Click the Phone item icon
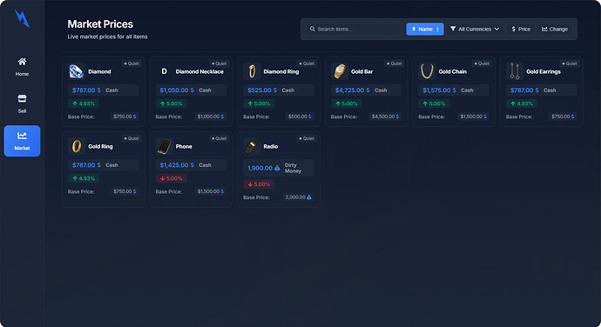This screenshot has height=327, width=601. 164,146
